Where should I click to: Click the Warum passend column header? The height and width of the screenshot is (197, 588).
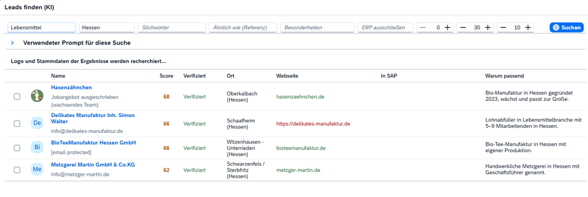click(504, 76)
